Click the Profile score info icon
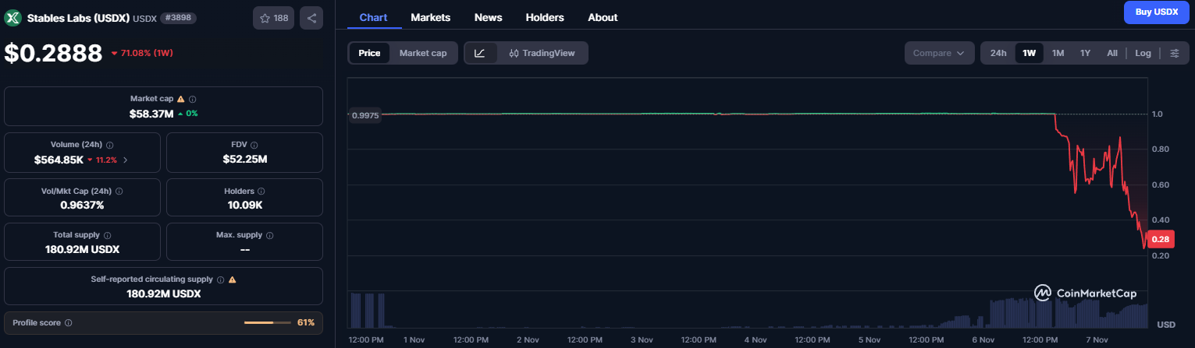 tap(69, 322)
